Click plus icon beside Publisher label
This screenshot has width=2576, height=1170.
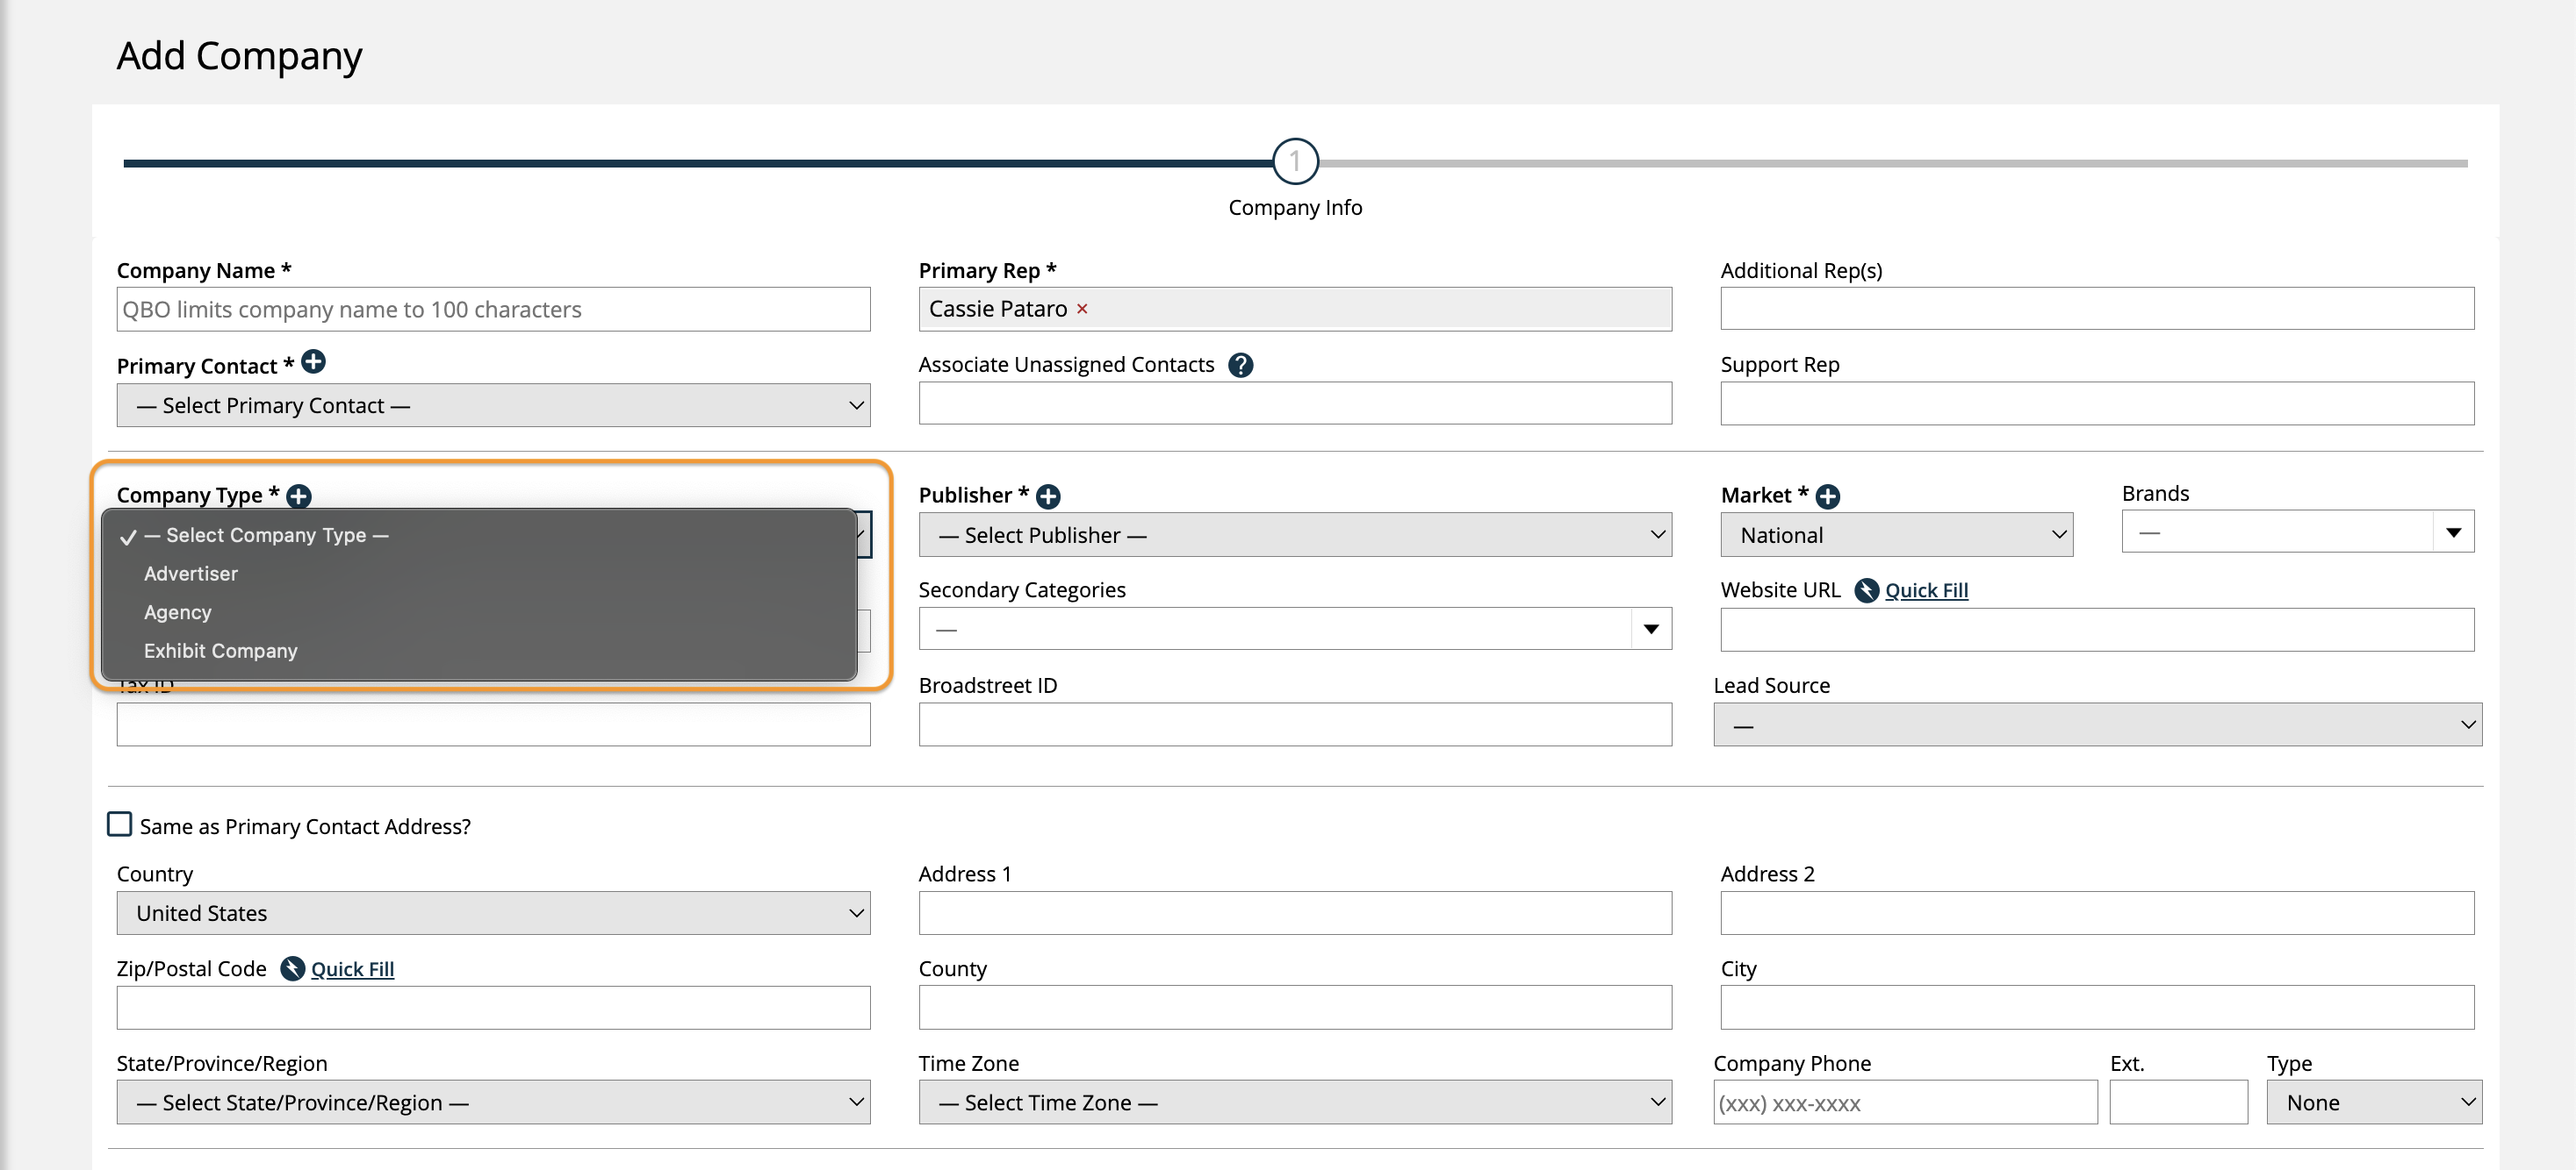point(1048,496)
